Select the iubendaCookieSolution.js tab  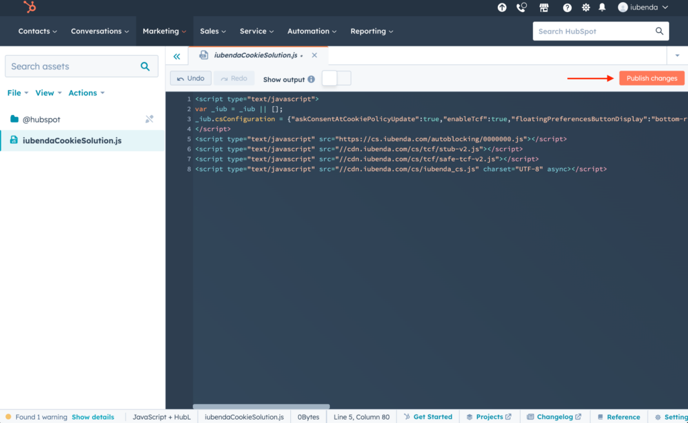250,55
